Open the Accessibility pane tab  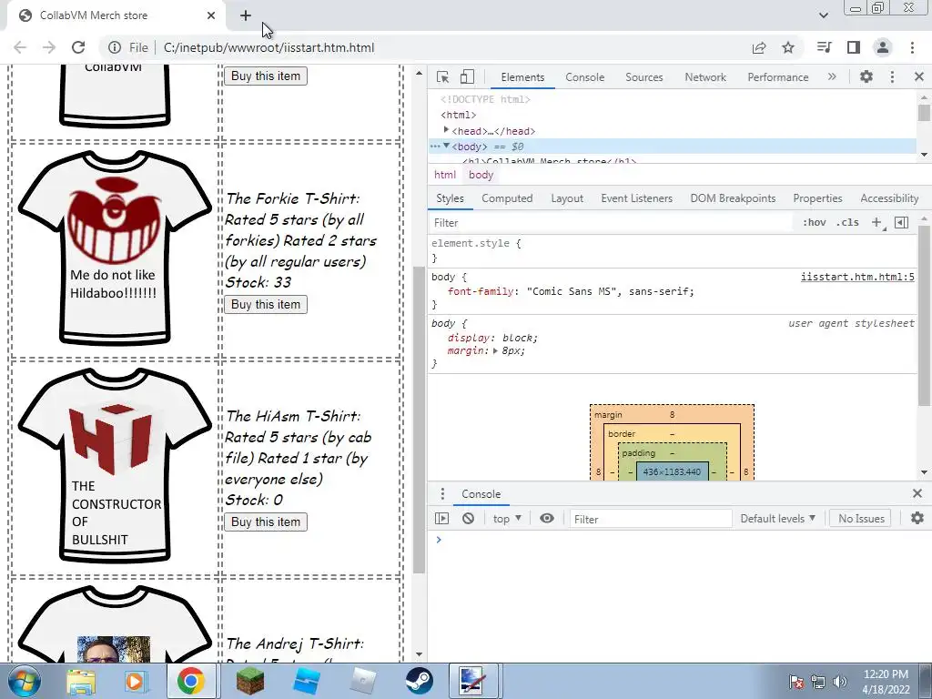click(x=889, y=198)
